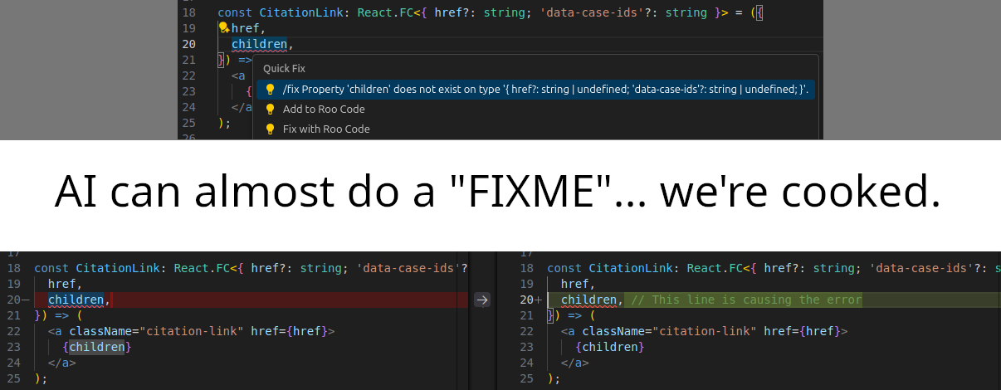The width and height of the screenshot is (1001, 390).
Task: Click children in the red removed diff line
Action: coord(76,300)
